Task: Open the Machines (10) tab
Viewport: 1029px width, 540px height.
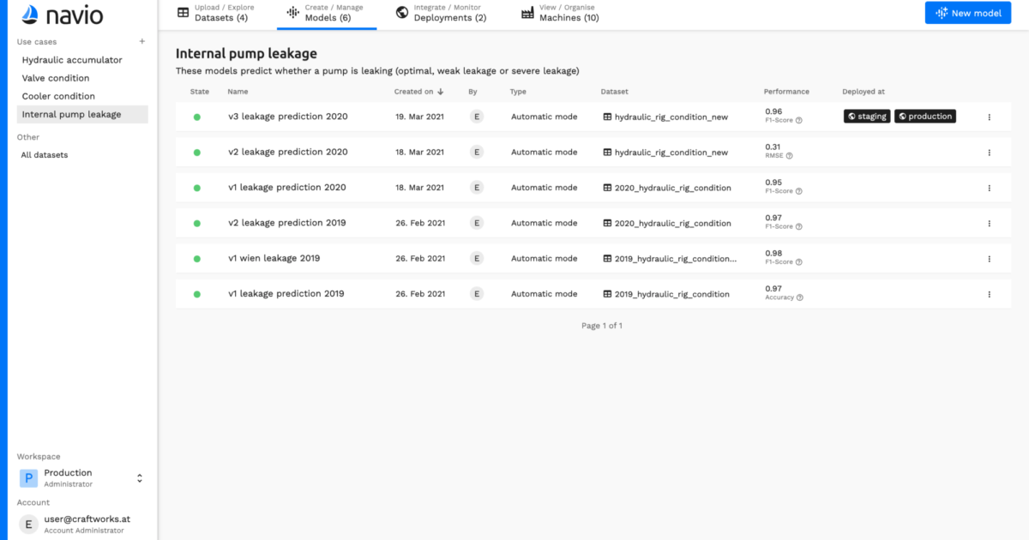Action: [560, 14]
